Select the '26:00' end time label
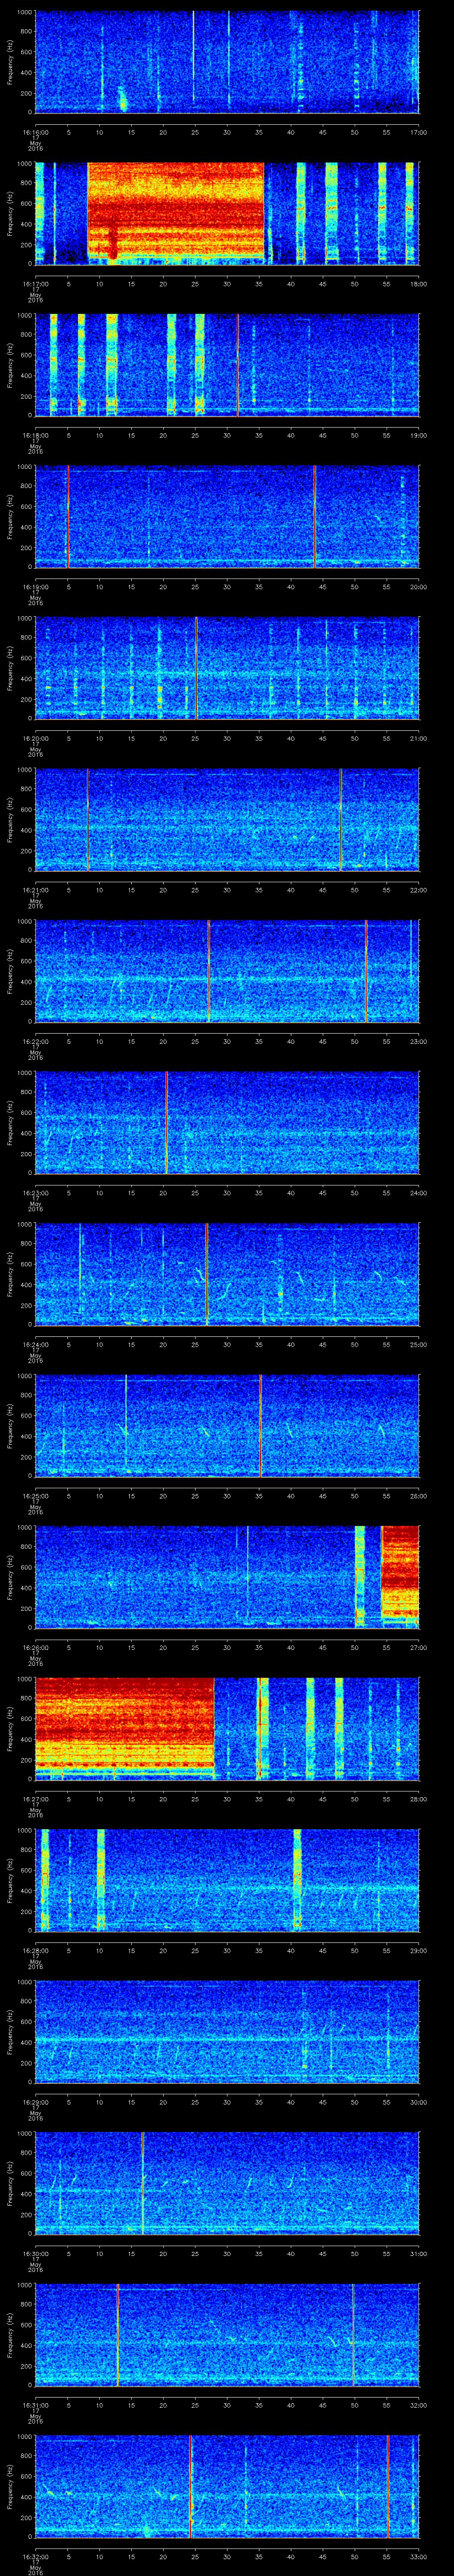 click(x=418, y=1495)
